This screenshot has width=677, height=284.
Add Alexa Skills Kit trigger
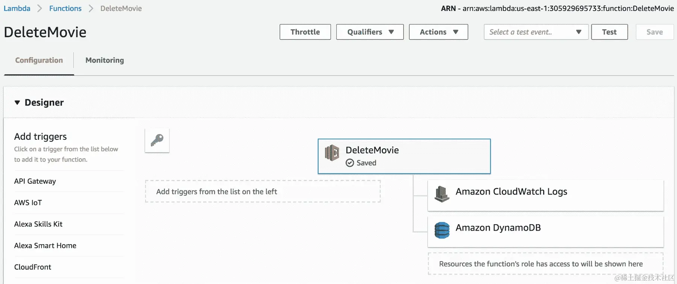pyautogui.click(x=38, y=224)
